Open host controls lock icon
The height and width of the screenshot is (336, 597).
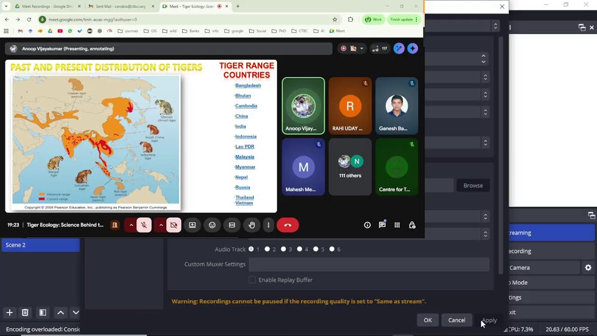[x=412, y=225]
